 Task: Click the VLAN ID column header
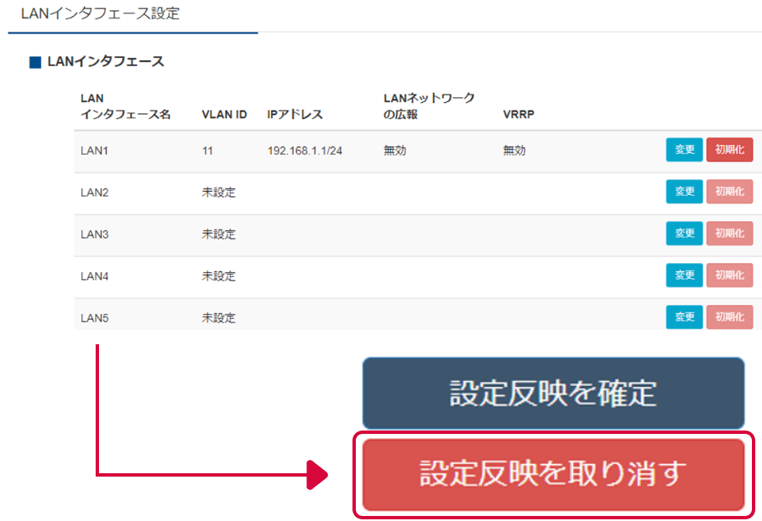[222, 113]
